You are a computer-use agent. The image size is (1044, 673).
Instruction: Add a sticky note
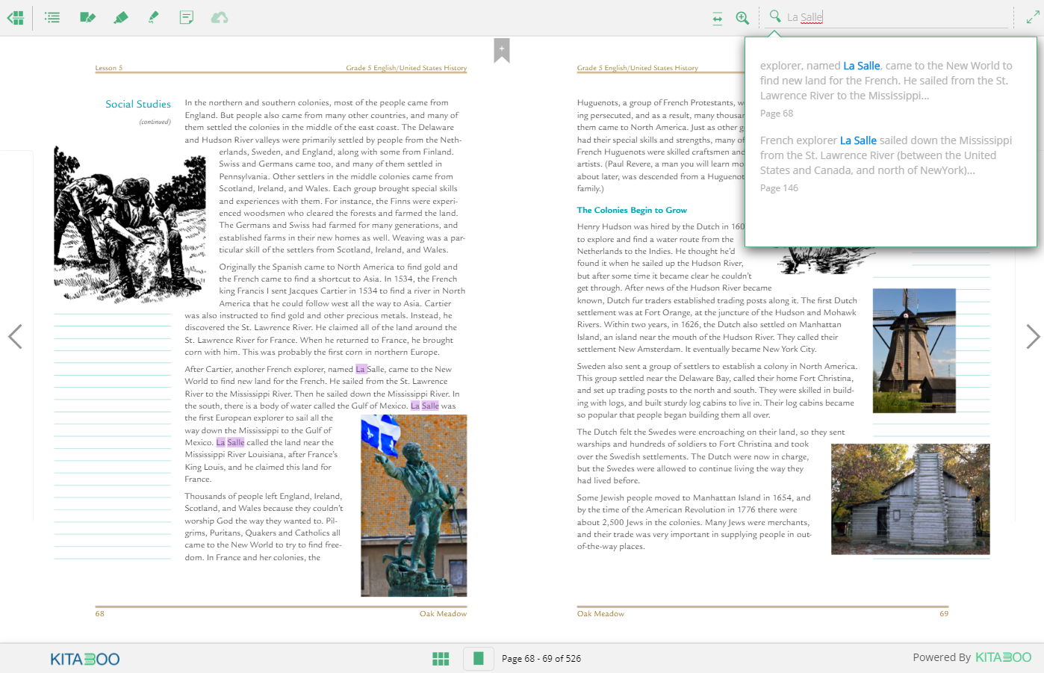[x=187, y=17]
